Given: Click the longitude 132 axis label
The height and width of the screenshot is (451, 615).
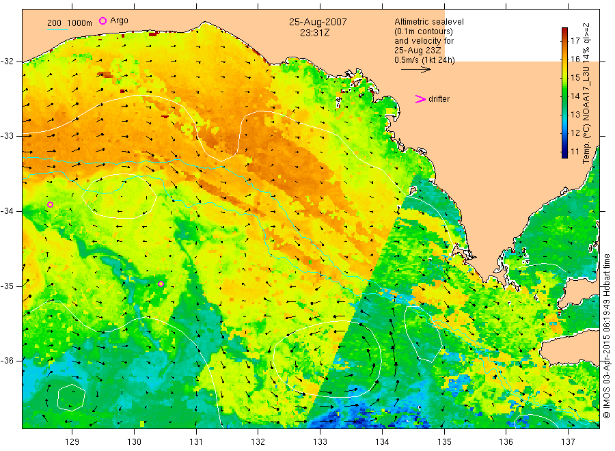Looking at the screenshot, I should [x=258, y=442].
